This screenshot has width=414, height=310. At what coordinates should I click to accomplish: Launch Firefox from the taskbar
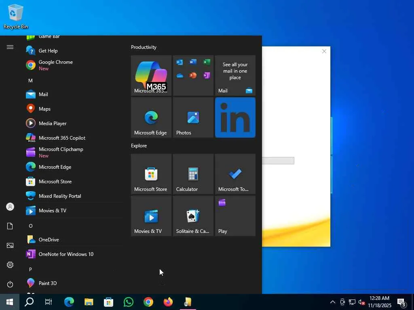coord(168,302)
